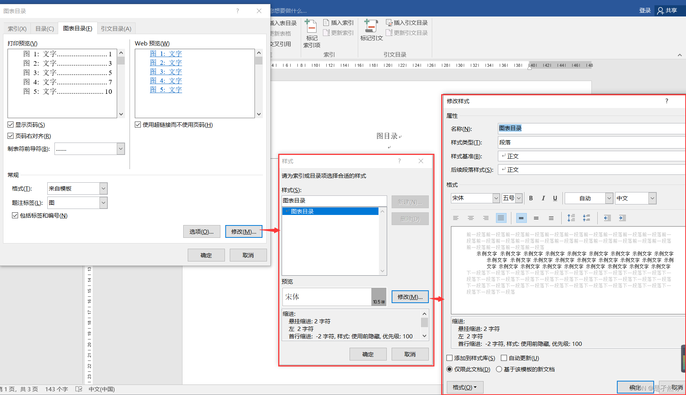Open font name 宋体 dropdown
The width and height of the screenshot is (686, 395).
pyautogui.click(x=496, y=198)
